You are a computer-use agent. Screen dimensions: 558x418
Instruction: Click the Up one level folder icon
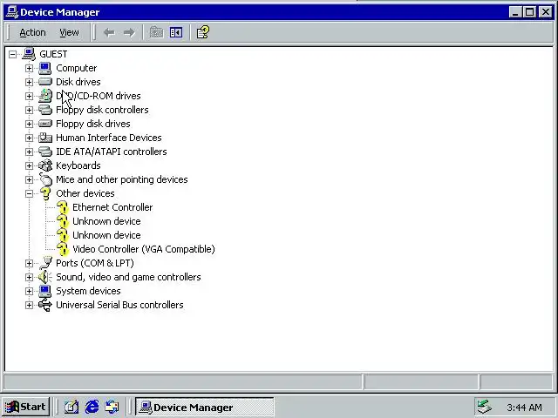[156, 32]
